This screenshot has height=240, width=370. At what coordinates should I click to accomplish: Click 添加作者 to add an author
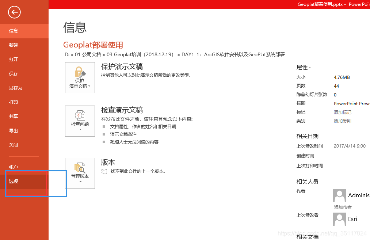(x=343, y=207)
